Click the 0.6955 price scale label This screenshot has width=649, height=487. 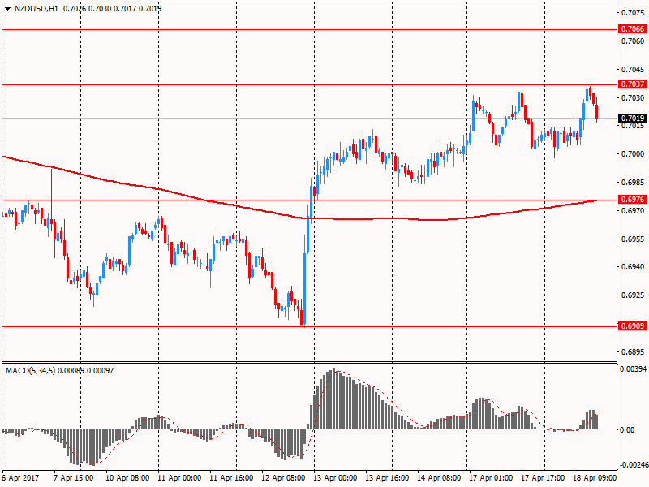pos(633,239)
